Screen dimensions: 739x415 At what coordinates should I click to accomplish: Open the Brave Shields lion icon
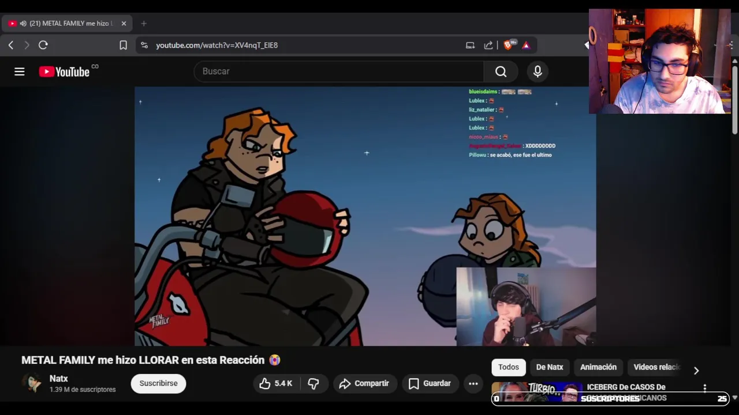[x=509, y=45]
